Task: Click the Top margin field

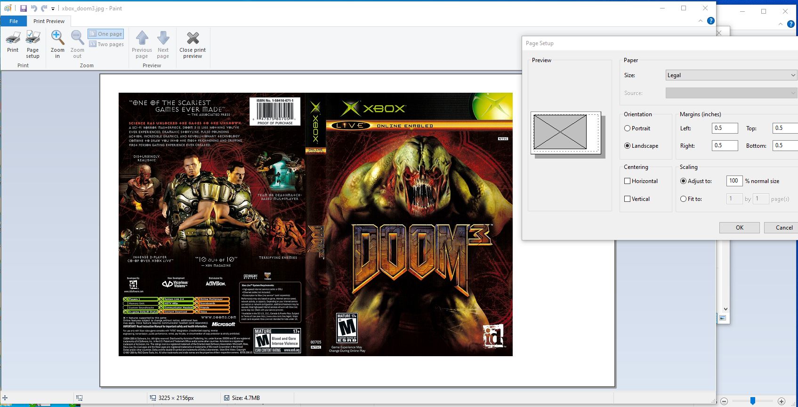Action: (x=785, y=128)
